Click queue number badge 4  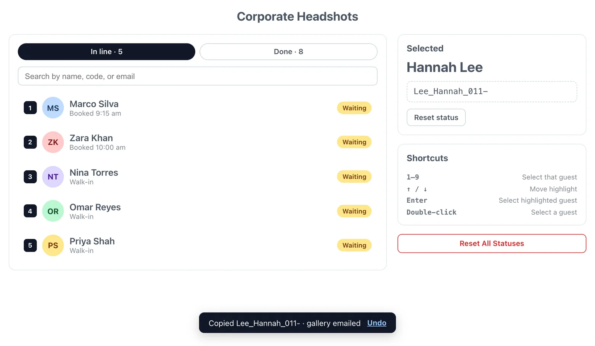point(30,211)
